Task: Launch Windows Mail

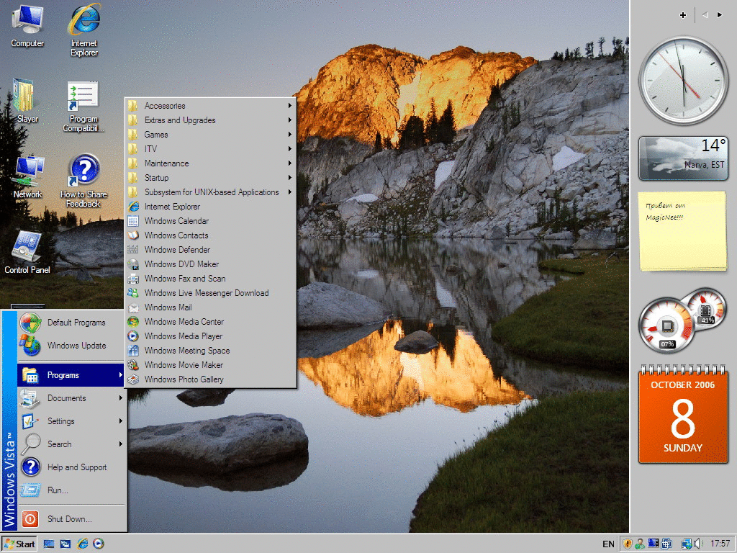Action: (211, 307)
